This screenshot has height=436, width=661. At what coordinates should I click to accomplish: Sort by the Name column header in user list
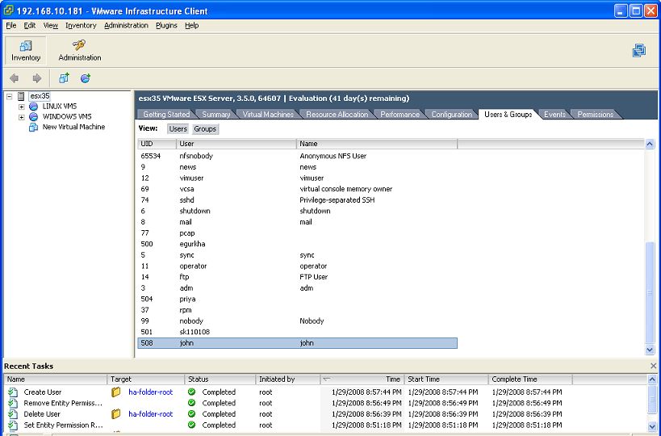point(377,144)
